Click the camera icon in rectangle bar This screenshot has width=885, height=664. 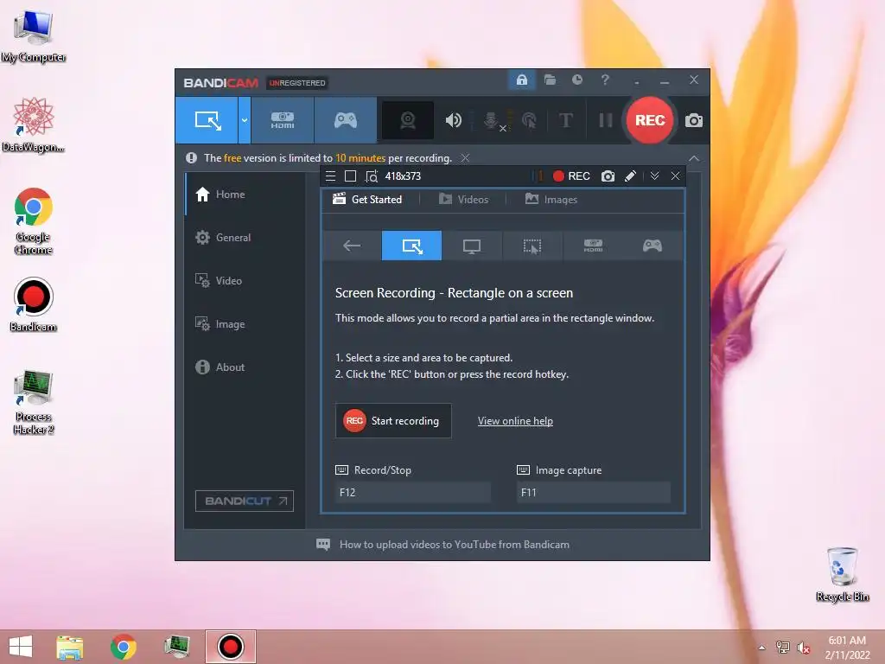tap(608, 176)
